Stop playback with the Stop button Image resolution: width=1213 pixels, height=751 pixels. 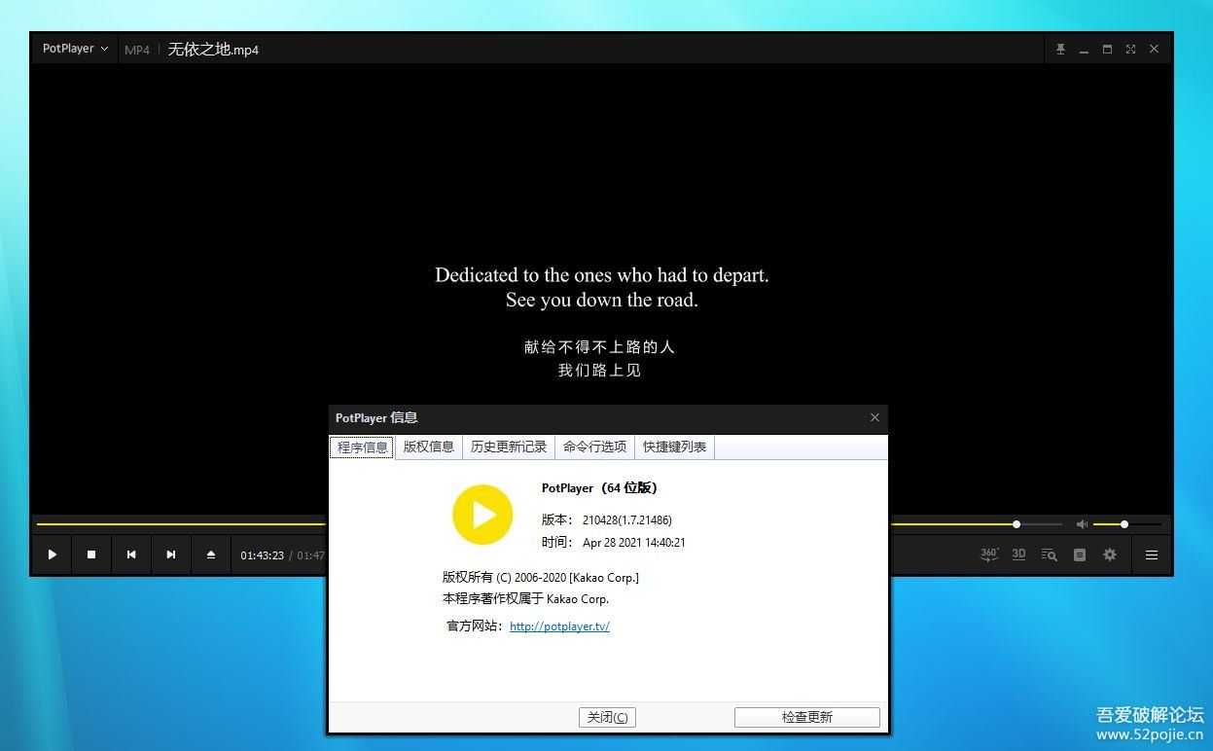(x=91, y=554)
